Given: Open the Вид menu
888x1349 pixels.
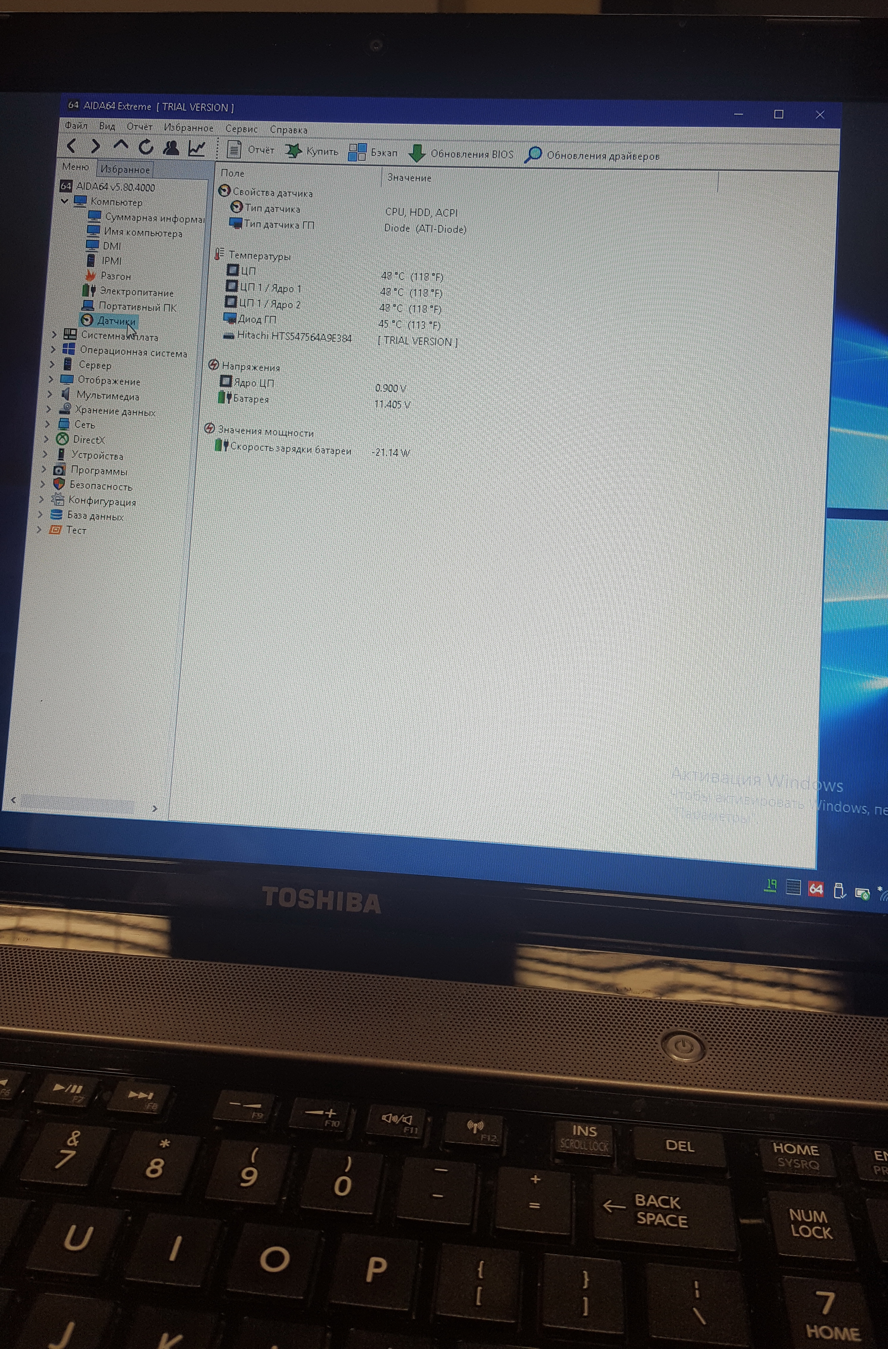Looking at the screenshot, I should point(107,126).
